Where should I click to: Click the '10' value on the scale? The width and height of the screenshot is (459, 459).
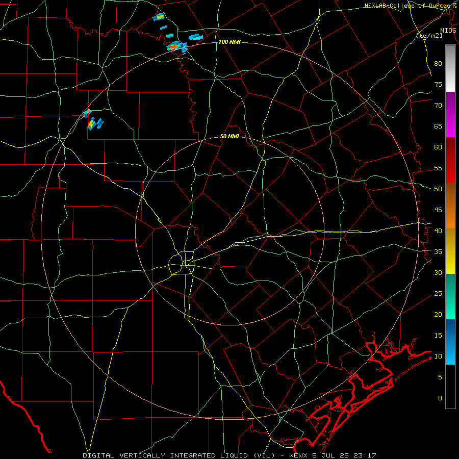pyautogui.click(x=438, y=356)
